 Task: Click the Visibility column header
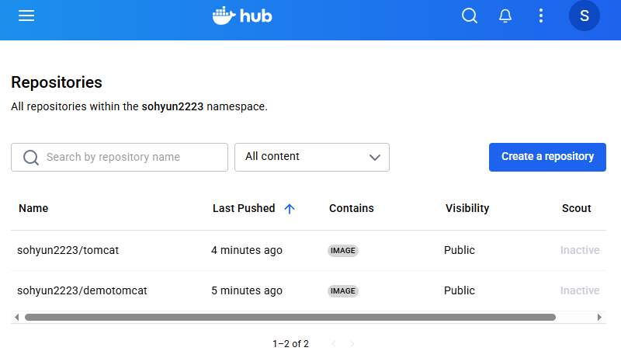(x=467, y=208)
